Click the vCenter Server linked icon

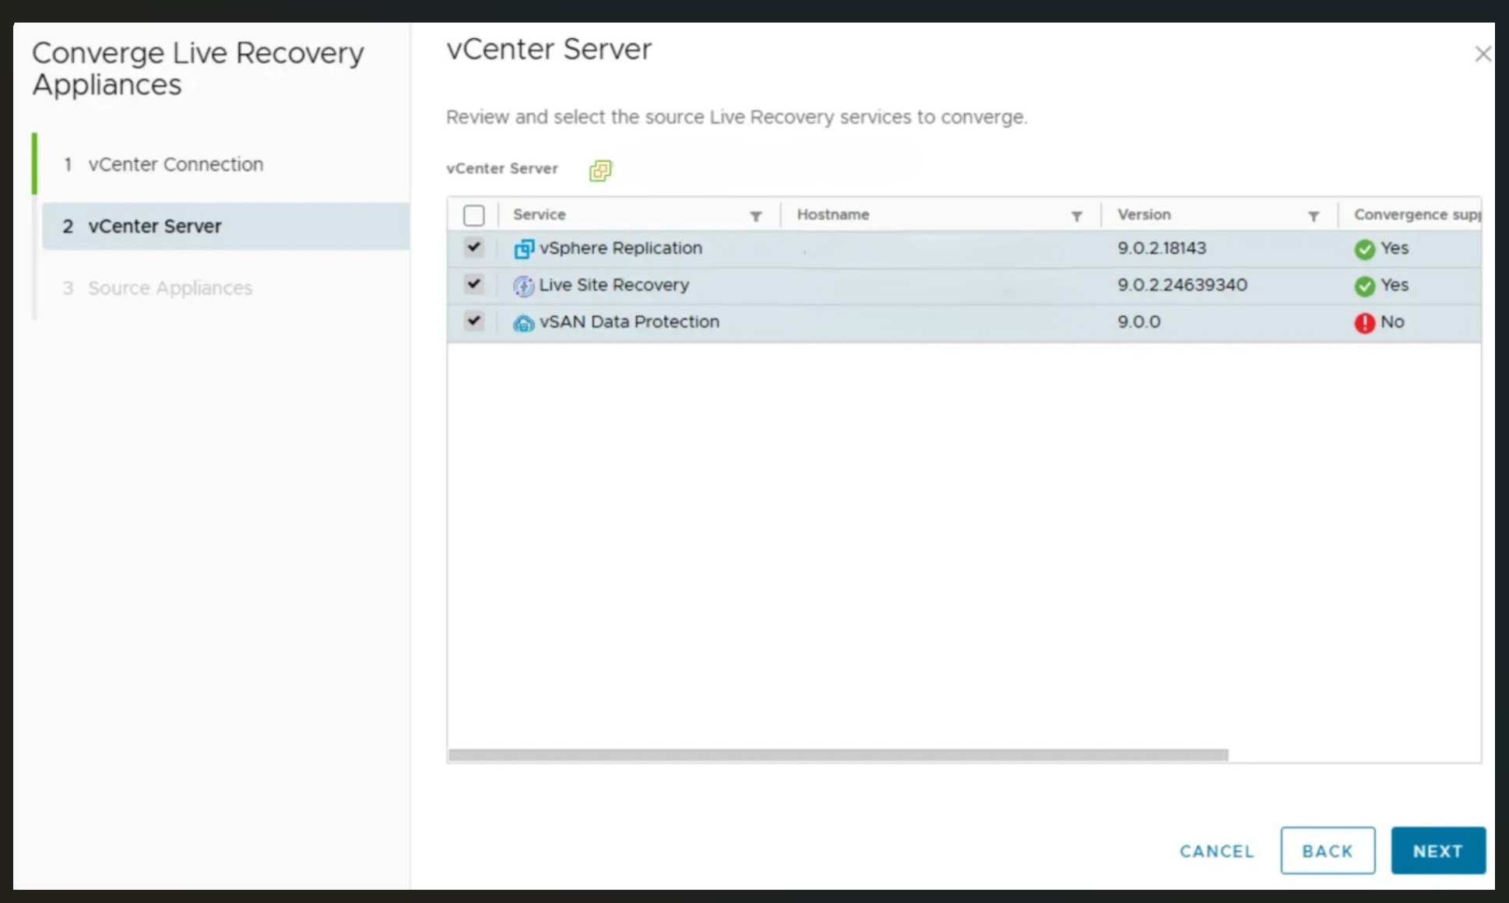pos(600,170)
